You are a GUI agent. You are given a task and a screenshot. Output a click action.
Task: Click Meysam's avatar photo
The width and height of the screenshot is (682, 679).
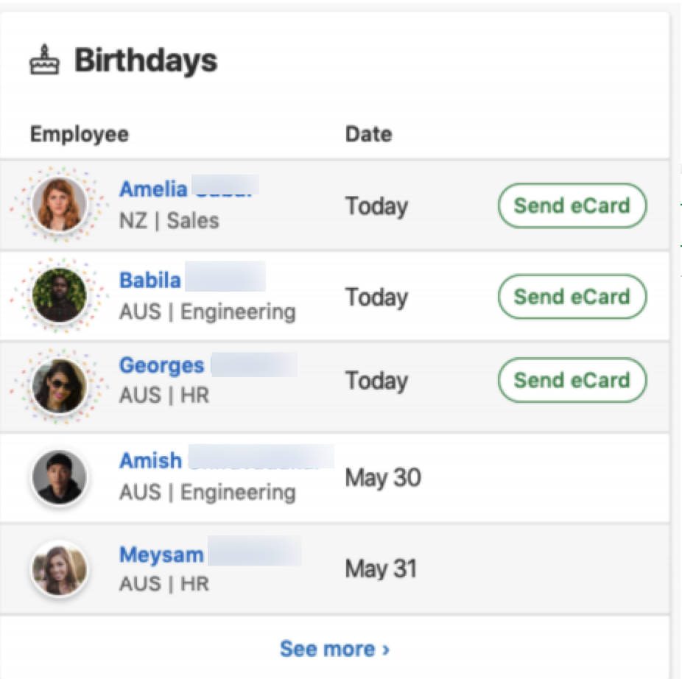coord(60,567)
